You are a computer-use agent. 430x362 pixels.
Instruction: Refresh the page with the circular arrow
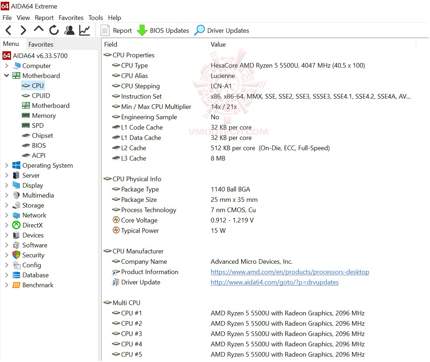54,30
